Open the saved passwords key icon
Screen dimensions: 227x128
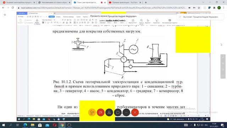[x=194, y=8]
